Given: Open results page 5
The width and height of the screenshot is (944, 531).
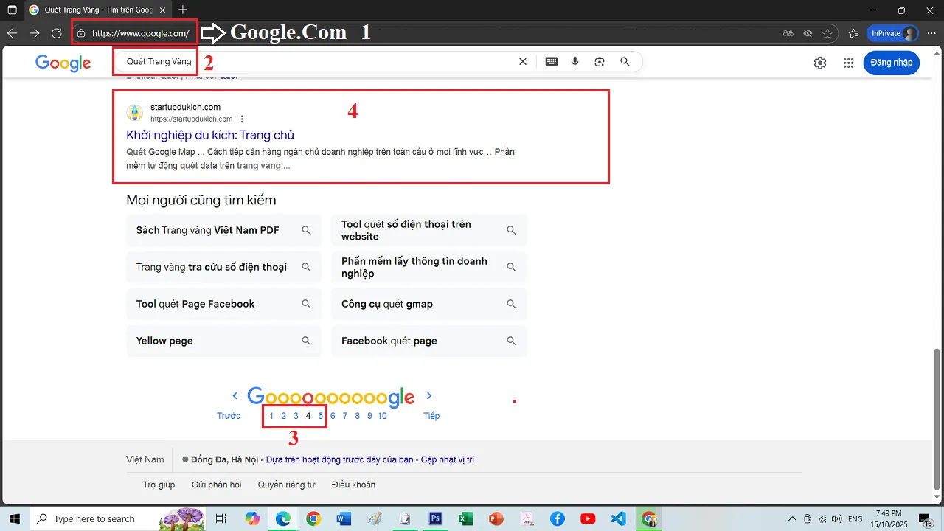Looking at the screenshot, I should pos(321,416).
